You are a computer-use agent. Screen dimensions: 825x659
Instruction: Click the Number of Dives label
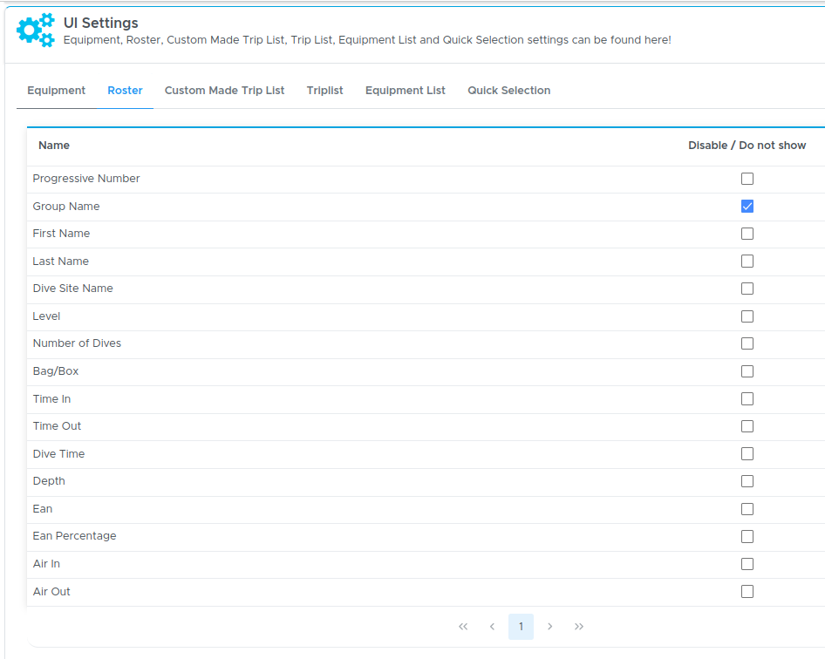point(77,343)
